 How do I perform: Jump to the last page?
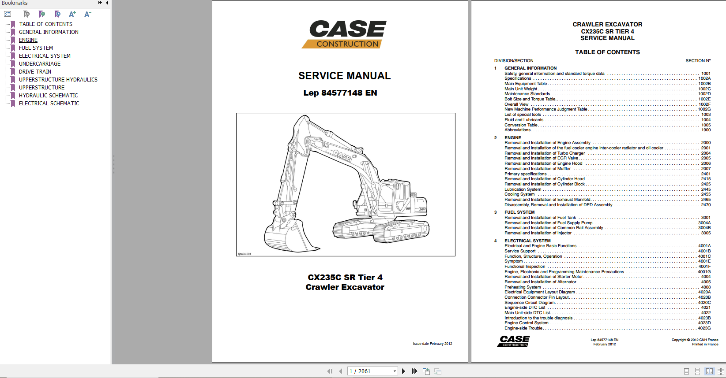pos(414,371)
